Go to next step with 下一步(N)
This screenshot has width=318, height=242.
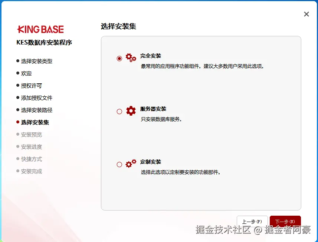point(285,221)
